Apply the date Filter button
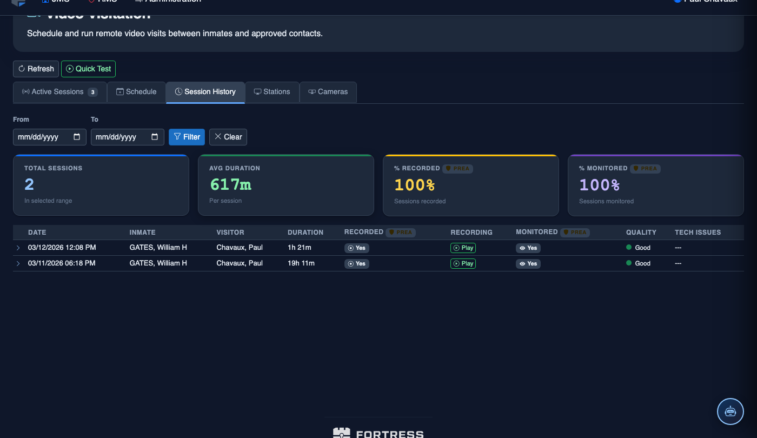 tap(187, 137)
